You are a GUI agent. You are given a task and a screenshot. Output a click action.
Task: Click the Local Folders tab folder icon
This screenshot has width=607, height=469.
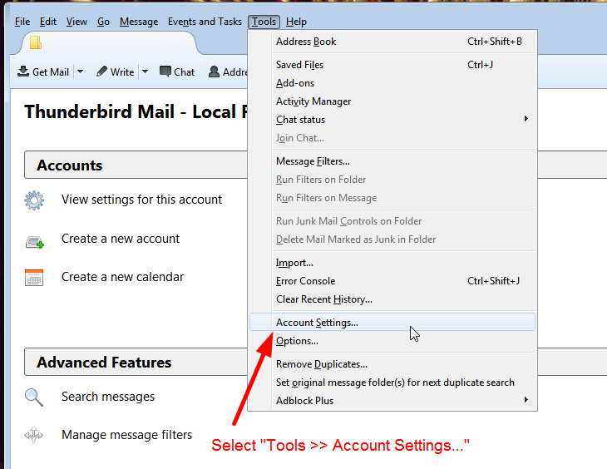coord(36,42)
